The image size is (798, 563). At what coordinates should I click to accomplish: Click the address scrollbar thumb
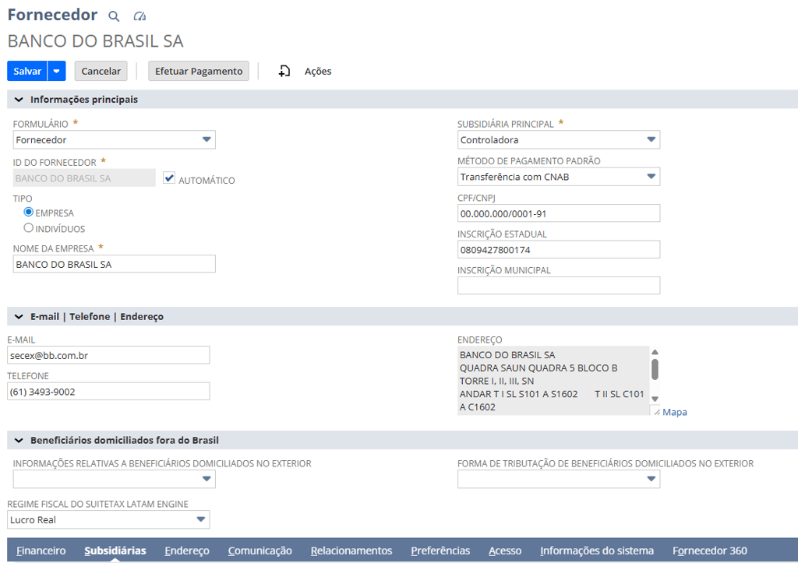655,369
